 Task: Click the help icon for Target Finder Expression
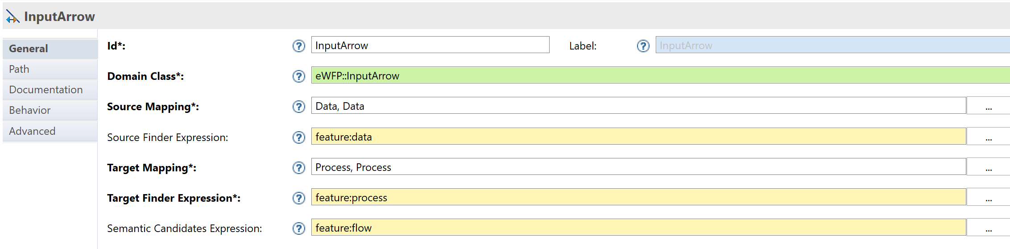tap(299, 198)
